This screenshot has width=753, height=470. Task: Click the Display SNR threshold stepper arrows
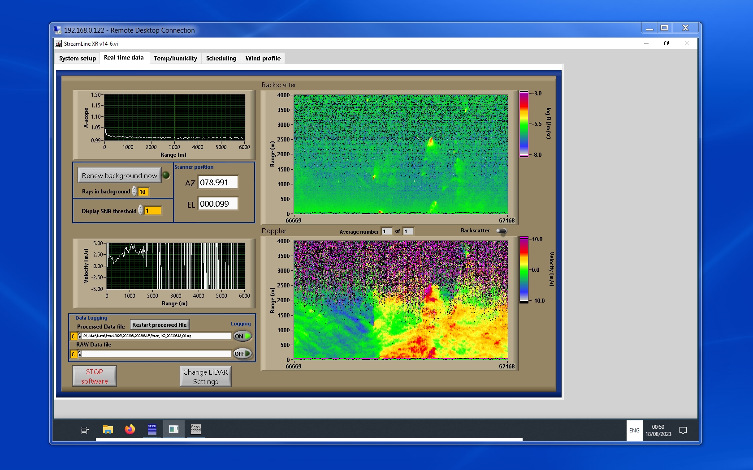(x=141, y=210)
